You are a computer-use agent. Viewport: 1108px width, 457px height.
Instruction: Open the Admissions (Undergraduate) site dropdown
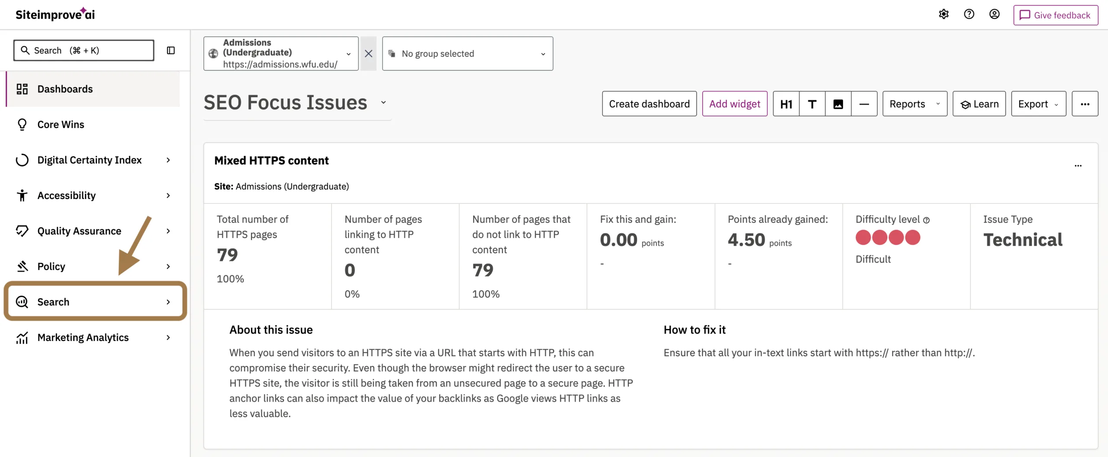281,54
